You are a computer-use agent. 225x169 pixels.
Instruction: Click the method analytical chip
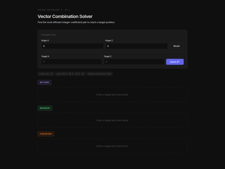[100, 74]
